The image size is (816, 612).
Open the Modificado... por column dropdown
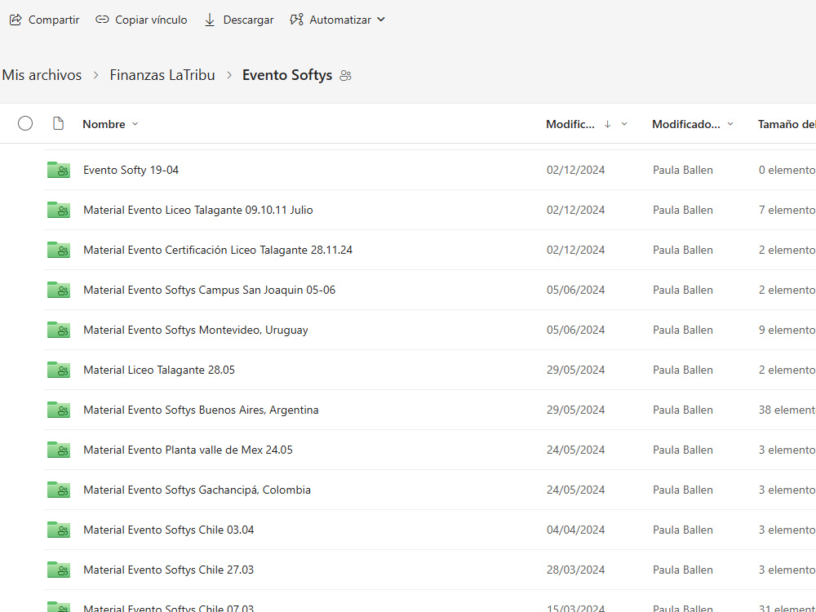click(x=730, y=124)
